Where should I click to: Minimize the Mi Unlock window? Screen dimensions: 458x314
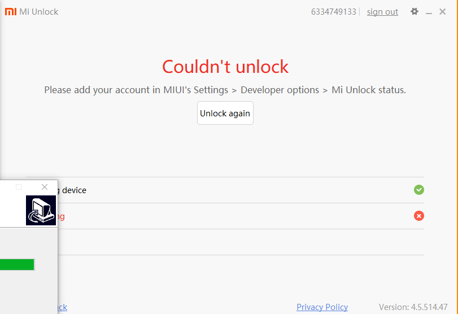(x=429, y=12)
